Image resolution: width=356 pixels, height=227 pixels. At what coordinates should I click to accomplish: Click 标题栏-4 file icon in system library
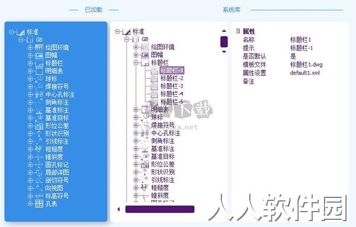tap(154, 94)
